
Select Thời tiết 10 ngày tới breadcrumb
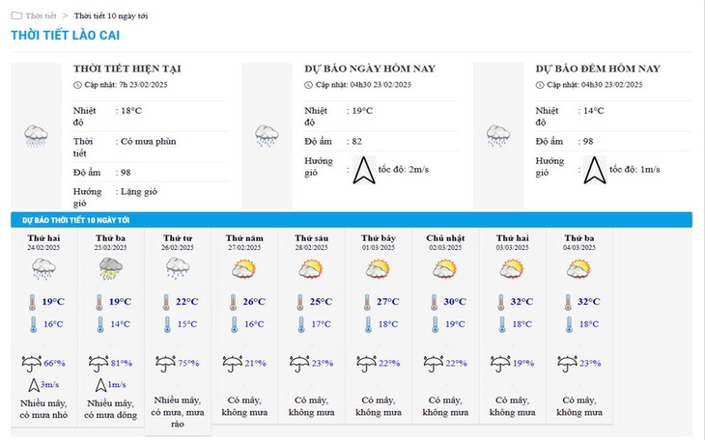tap(111, 15)
